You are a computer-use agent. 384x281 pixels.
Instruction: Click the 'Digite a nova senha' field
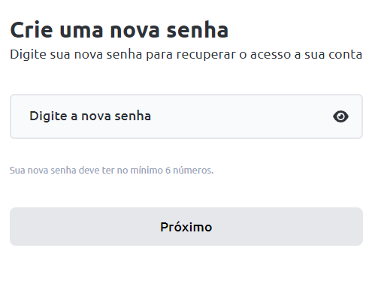(x=186, y=116)
